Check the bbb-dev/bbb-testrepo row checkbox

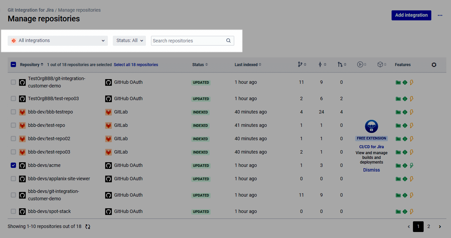tap(13, 112)
